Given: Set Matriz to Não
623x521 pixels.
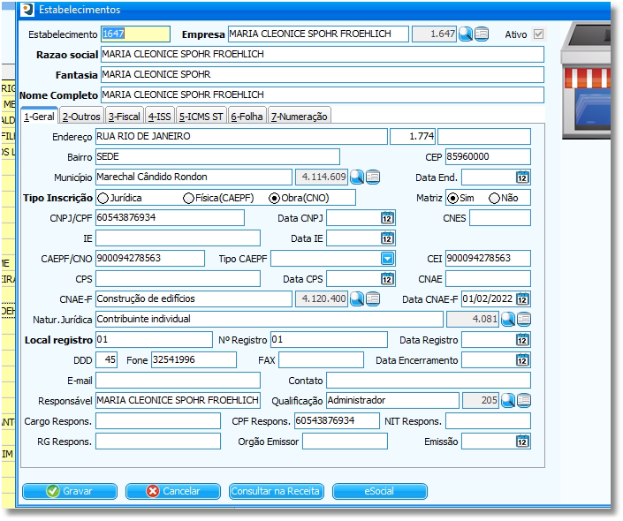Looking at the screenshot, I should (x=494, y=198).
